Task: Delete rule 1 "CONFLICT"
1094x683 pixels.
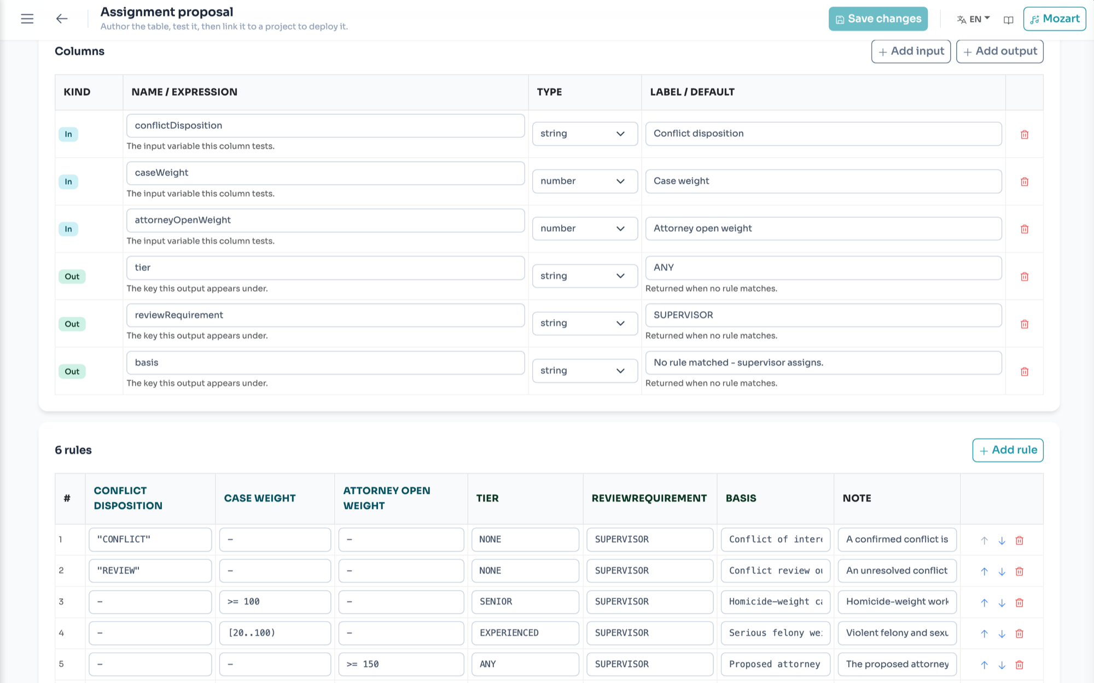Action: point(1019,540)
